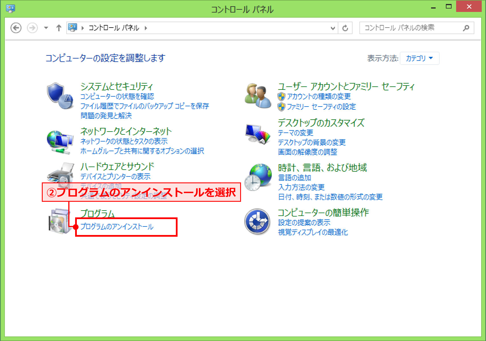Viewport: 486px width, 341px height.
Task: Open 視覚ディスプレイの最適化 link
Action: pos(313,232)
